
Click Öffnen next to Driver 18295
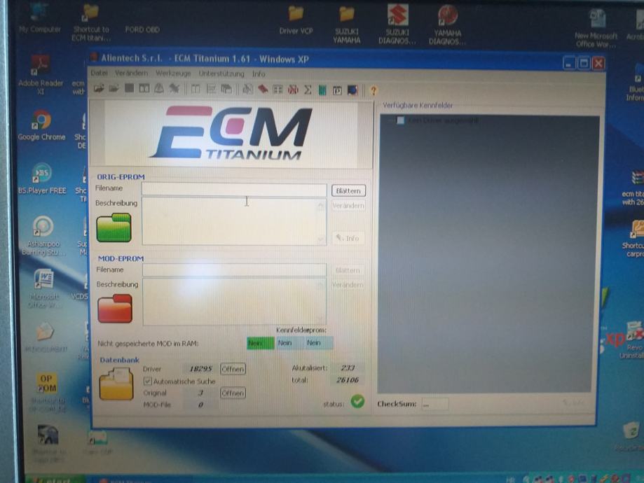pyautogui.click(x=233, y=369)
